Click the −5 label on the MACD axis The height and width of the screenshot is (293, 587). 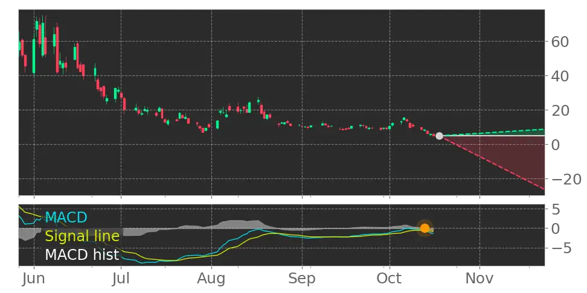561,248
